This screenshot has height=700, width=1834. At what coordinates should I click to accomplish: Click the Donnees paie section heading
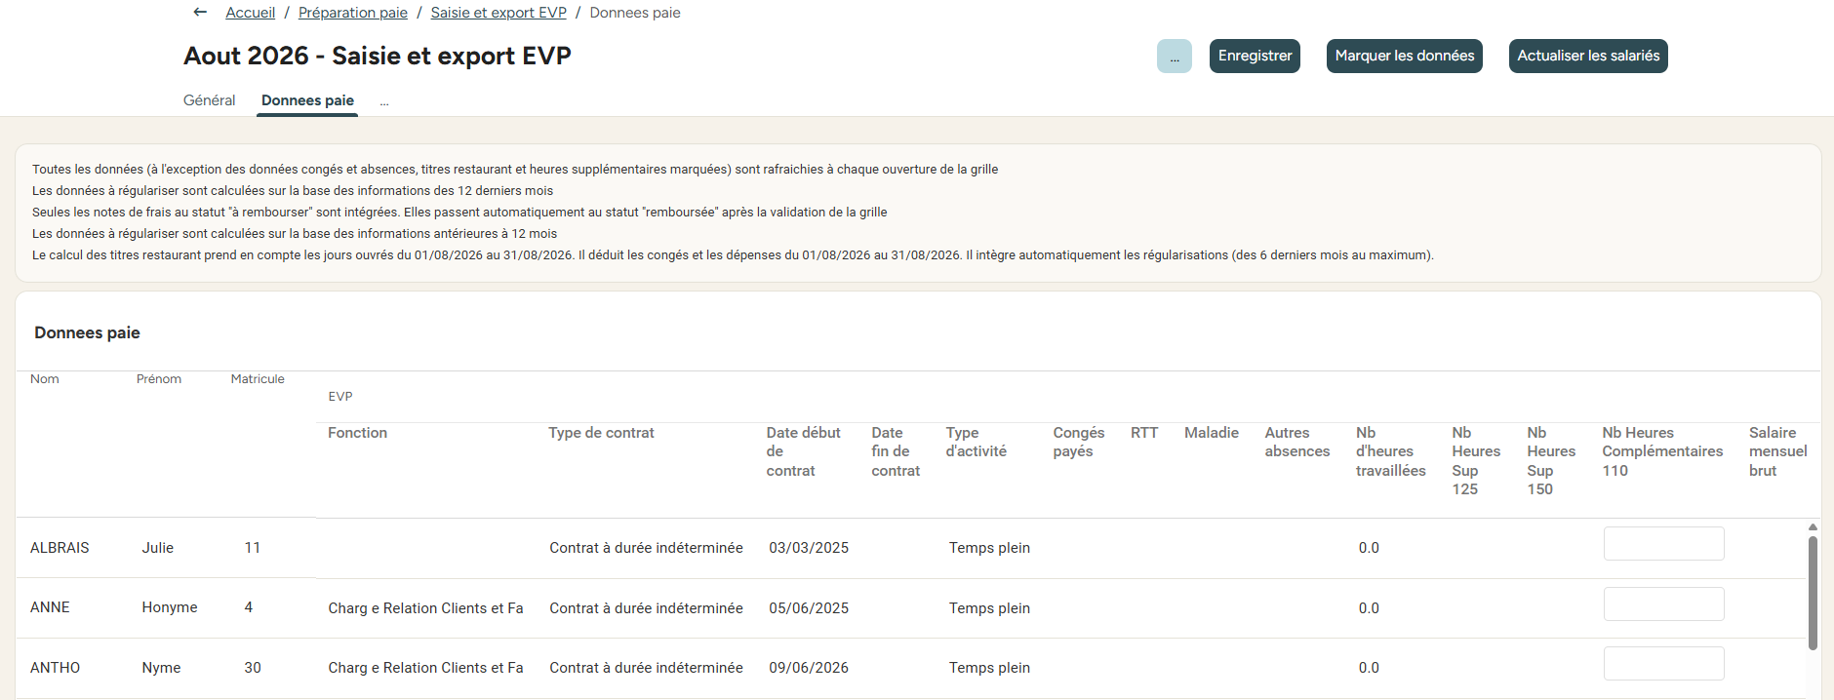point(87,332)
